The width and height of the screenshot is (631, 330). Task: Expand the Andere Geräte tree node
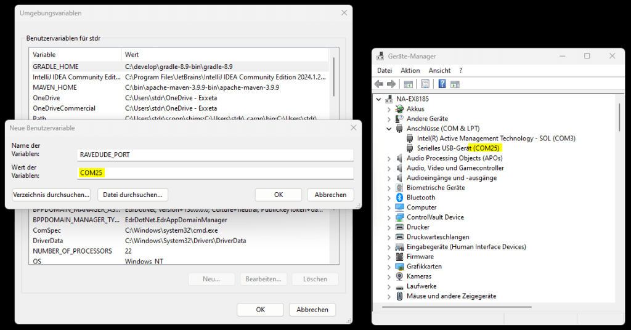(389, 119)
